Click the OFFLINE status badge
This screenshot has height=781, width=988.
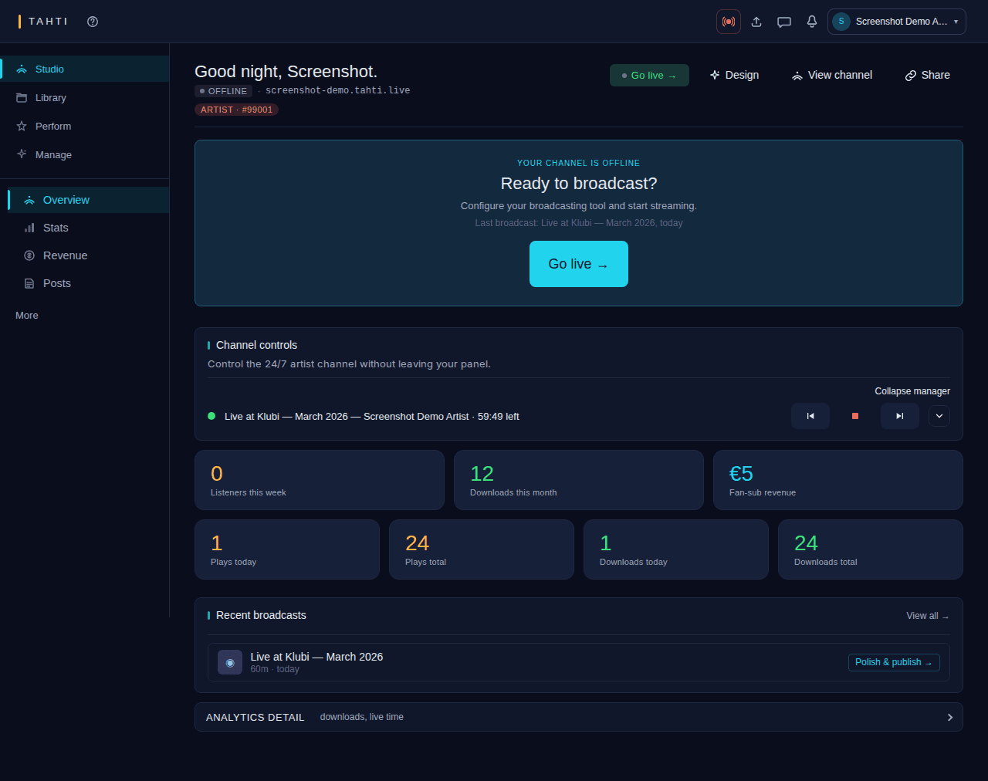pos(223,91)
